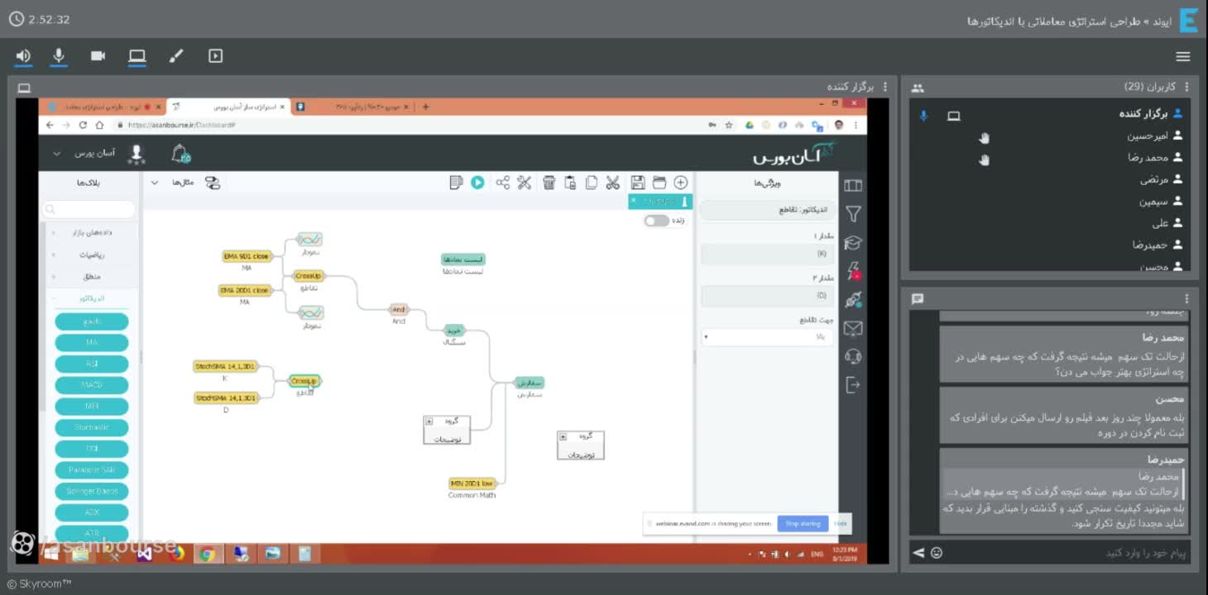Expand the examples (مثال‌ها) dropdown
1208x595 pixels.
pyautogui.click(x=172, y=183)
